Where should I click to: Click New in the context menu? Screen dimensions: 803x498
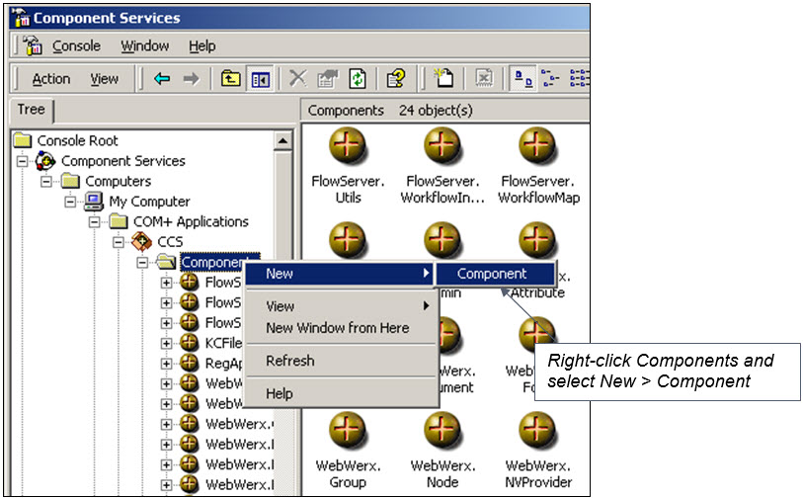pos(340,274)
